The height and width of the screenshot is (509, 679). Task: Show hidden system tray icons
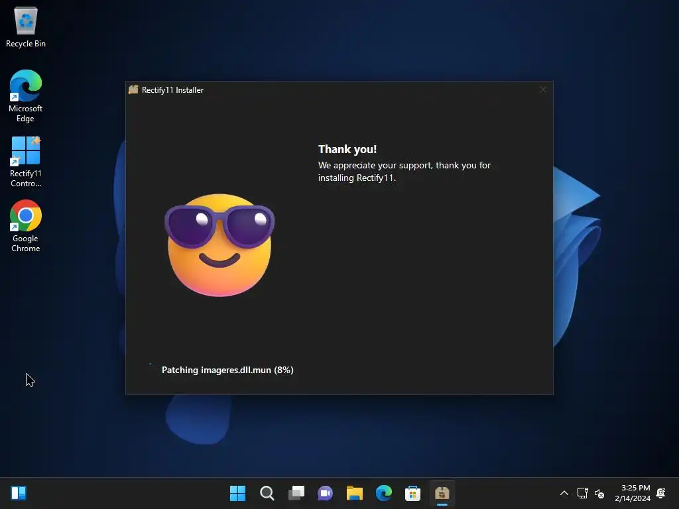564,493
